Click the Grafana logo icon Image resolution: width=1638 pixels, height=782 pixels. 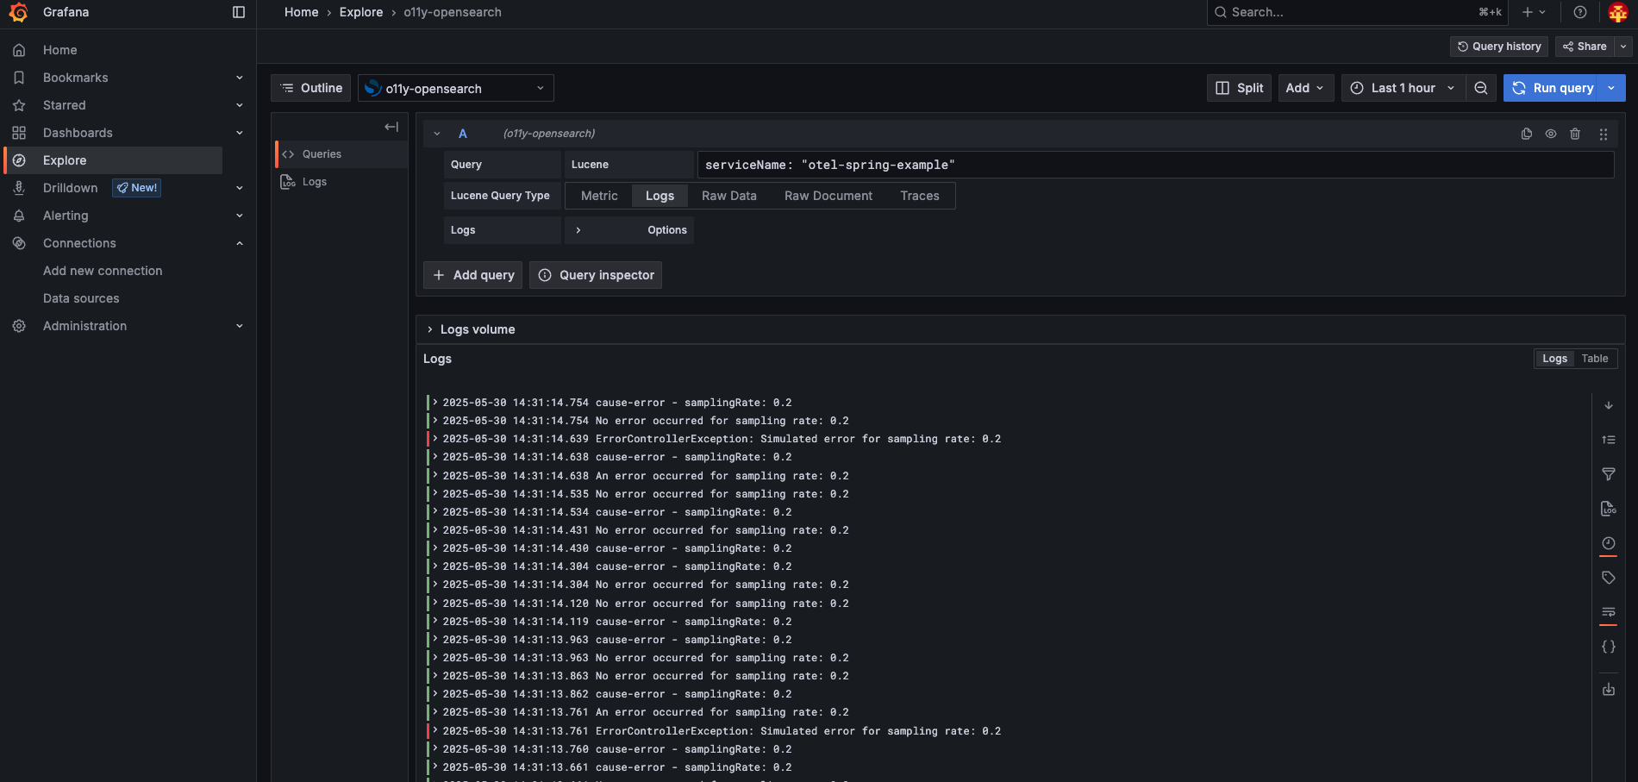18,12
